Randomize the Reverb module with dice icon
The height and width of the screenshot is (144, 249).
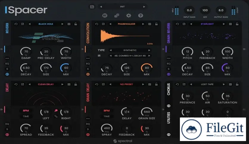tap(69, 24)
